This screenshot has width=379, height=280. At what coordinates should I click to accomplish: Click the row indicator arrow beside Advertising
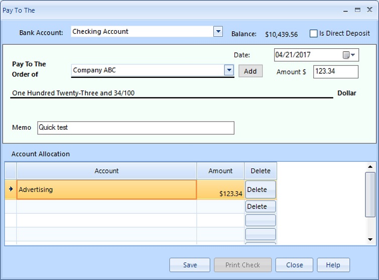tap(11, 190)
